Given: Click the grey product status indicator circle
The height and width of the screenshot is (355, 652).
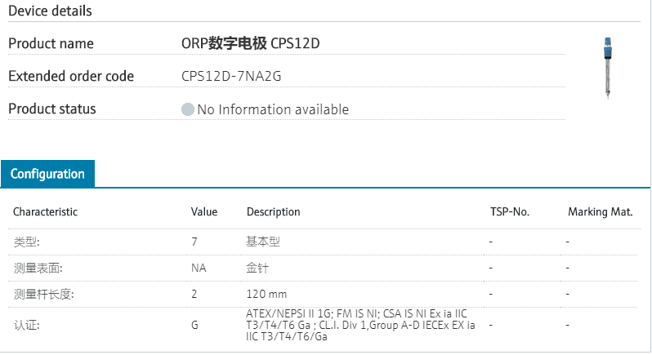Looking at the screenshot, I should click(x=188, y=109).
